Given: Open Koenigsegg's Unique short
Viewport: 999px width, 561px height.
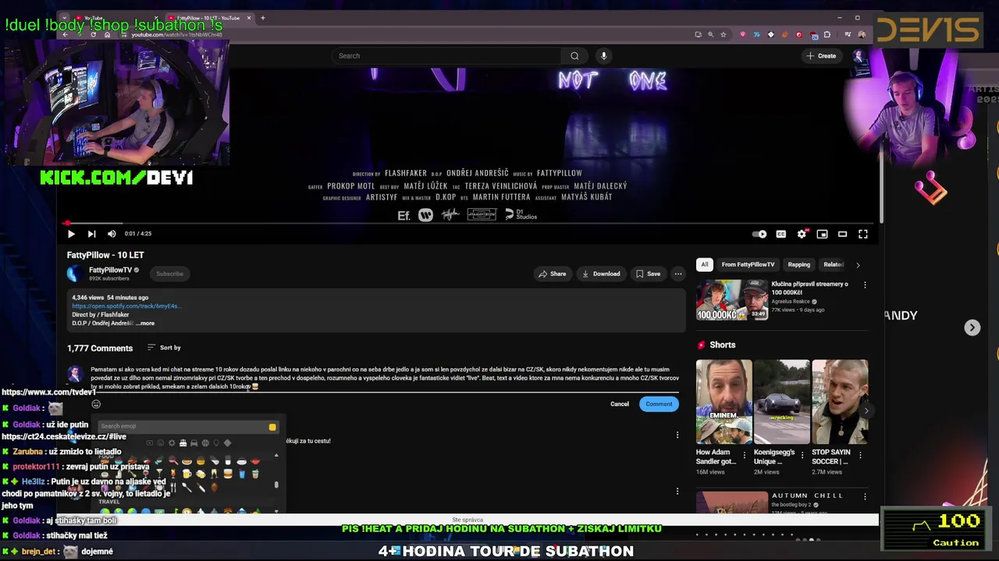Looking at the screenshot, I should pyautogui.click(x=781, y=401).
